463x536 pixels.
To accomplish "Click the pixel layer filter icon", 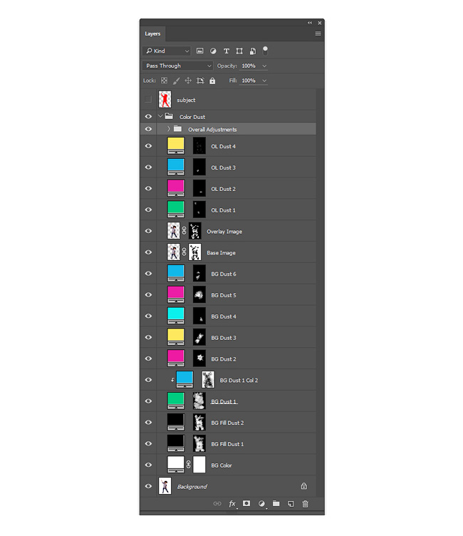I will [200, 51].
